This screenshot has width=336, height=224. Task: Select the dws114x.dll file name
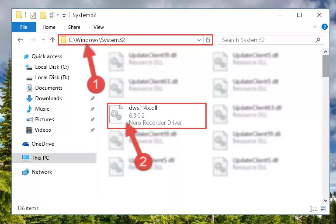(x=143, y=108)
